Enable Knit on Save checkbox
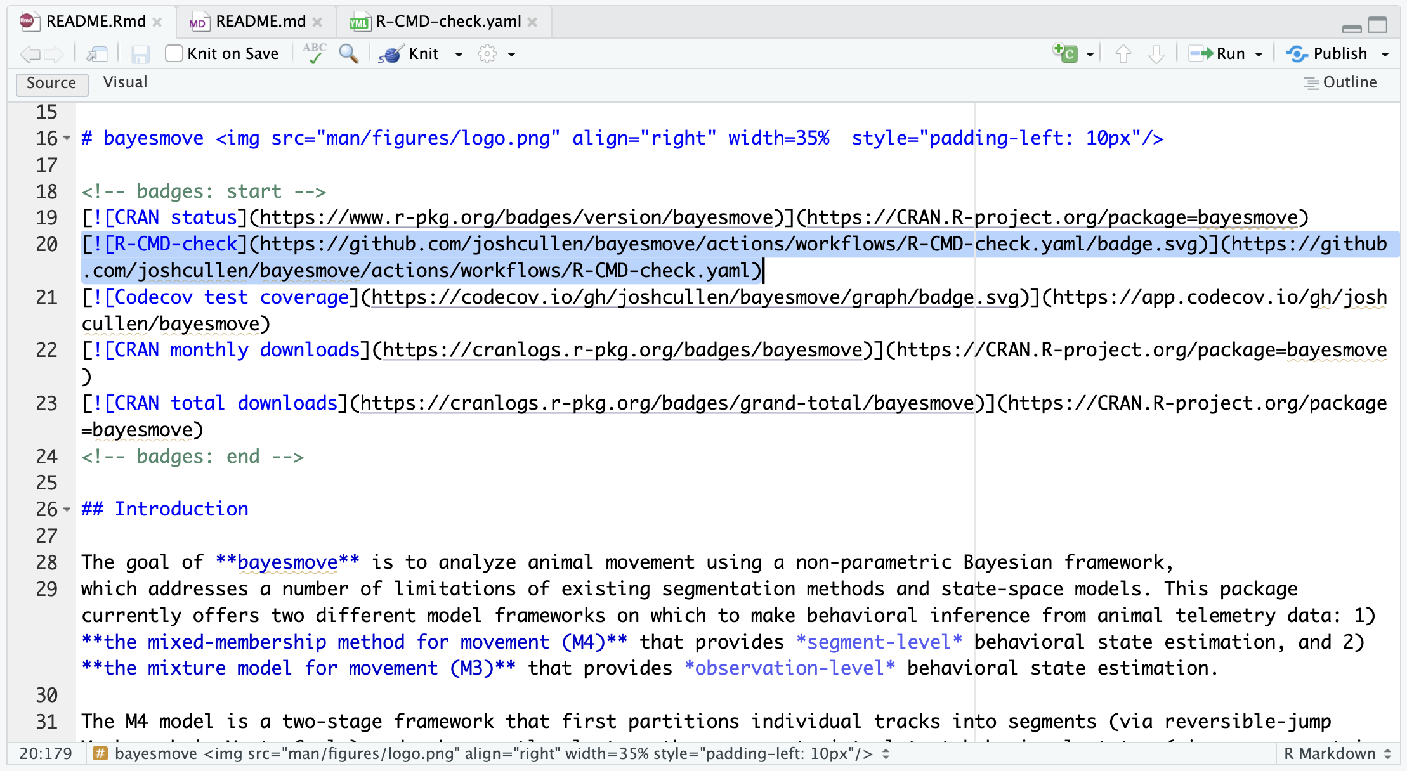This screenshot has height=771, width=1407. pos(174,53)
